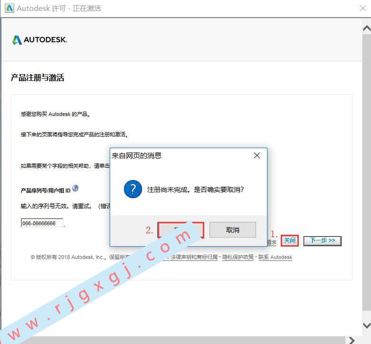Click the 取消 button in the dialog
Viewport: 371px width, 344px height.
pos(233,229)
